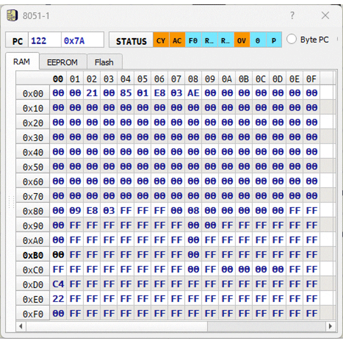Select row header 0xD0

tap(33, 284)
